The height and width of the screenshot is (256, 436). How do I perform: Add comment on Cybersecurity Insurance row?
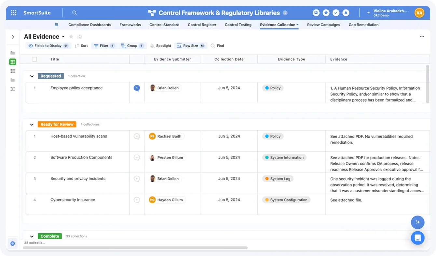click(x=137, y=200)
